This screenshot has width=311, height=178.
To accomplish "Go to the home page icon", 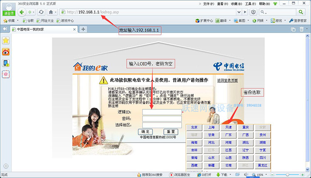I will click(51, 12).
